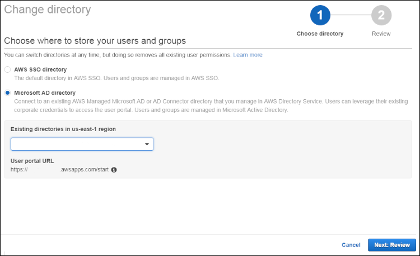Click the Review step label
420x256 pixels.
(x=381, y=34)
